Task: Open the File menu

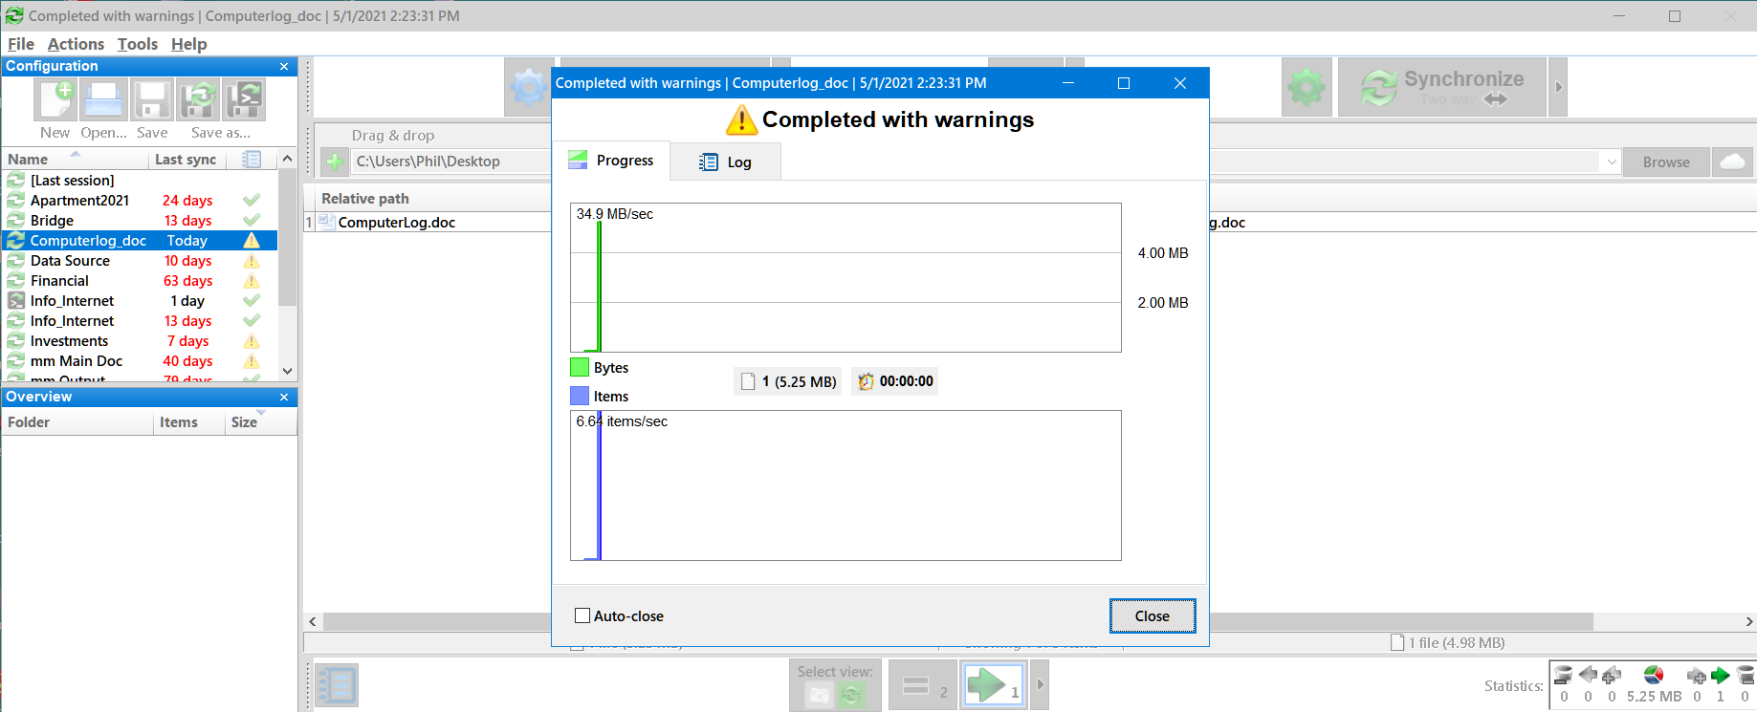Action: pos(21,44)
